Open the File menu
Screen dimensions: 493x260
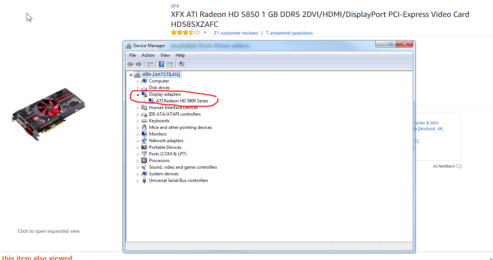pos(132,55)
